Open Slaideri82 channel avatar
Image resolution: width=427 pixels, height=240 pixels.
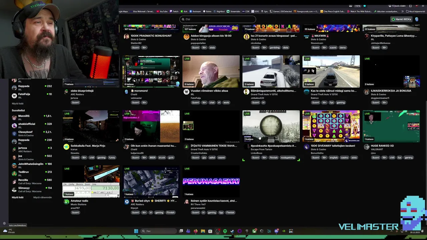(x=126, y=37)
